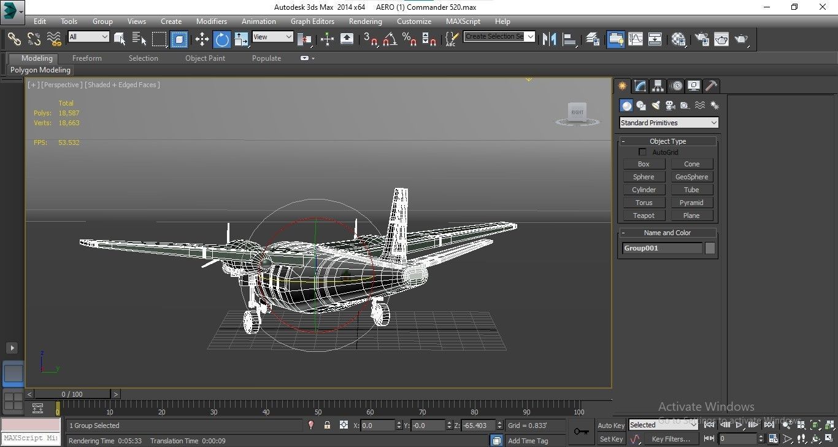The height and width of the screenshot is (447, 838).
Task: Click the Use Pivot Point Center icon
Action: tap(304, 39)
